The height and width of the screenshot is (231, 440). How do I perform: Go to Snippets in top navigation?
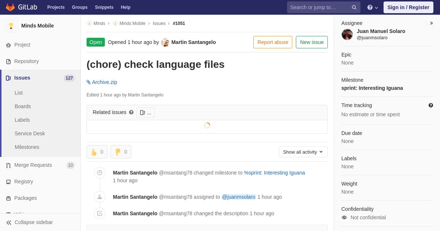point(104,7)
